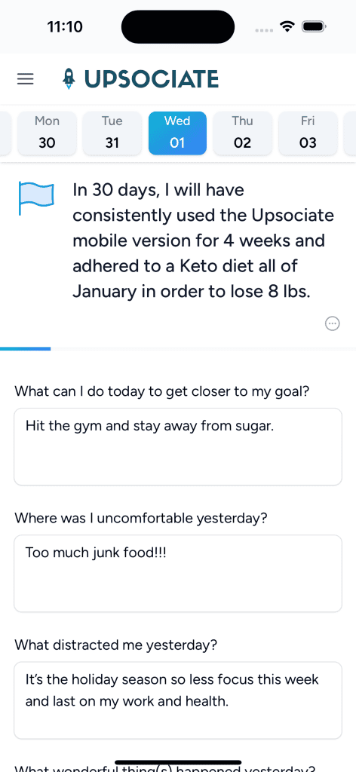Tap the Upsociate rocket logo icon
The image size is (356, 772).
pos(69,78)
